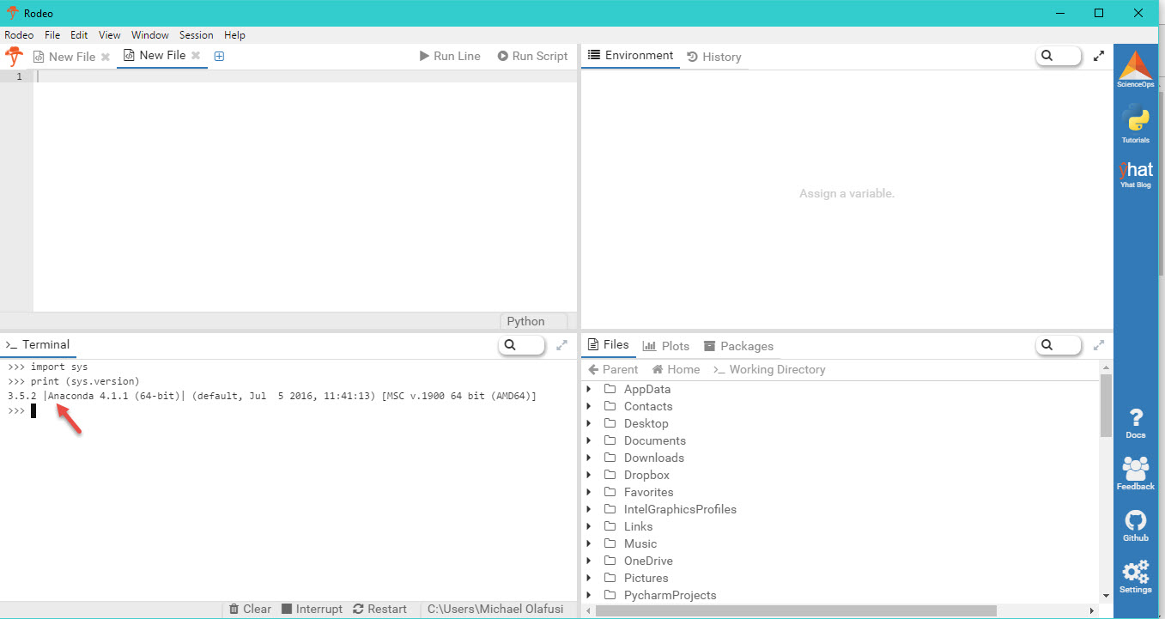
Task: Run the current script
Action: point(532,55)
